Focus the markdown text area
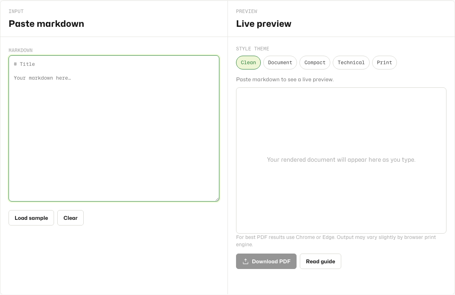This screenshot has width=455, height=295. click(114, 128)
